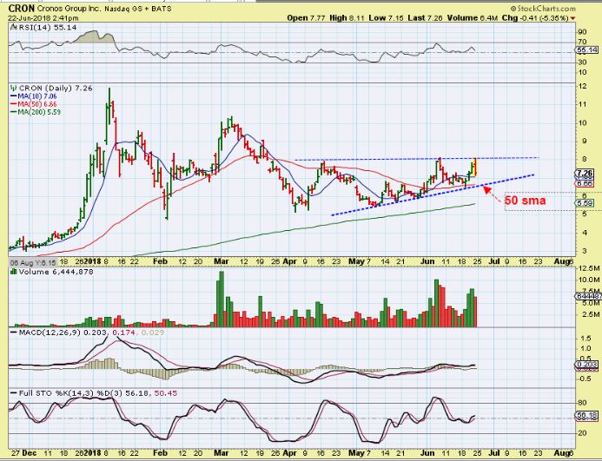Click the 5.59 price tag on right axis

(x=585, y=204)
